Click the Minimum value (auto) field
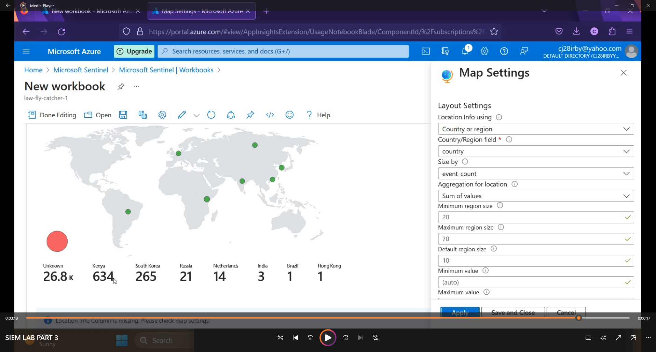 536,282
